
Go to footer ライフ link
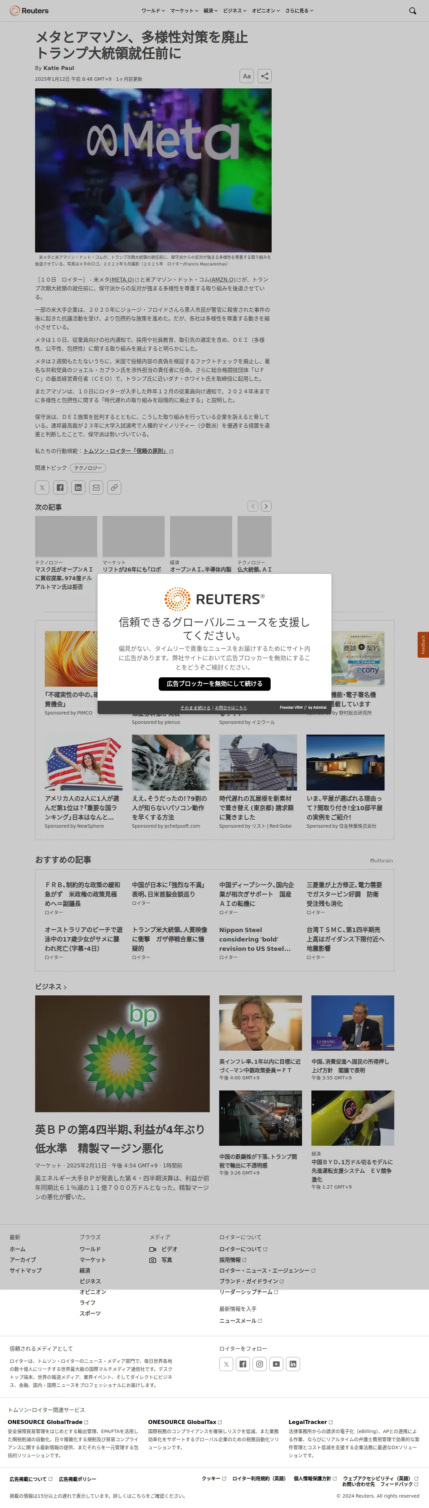coord(88,1302)
